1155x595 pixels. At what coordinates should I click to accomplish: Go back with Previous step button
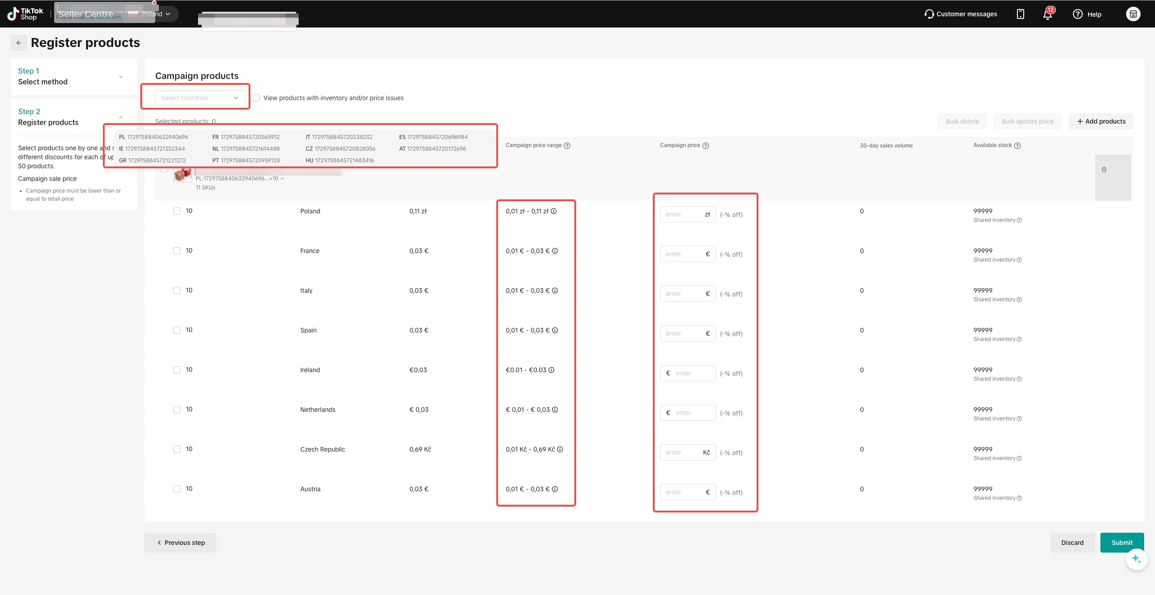pos(180,543)
